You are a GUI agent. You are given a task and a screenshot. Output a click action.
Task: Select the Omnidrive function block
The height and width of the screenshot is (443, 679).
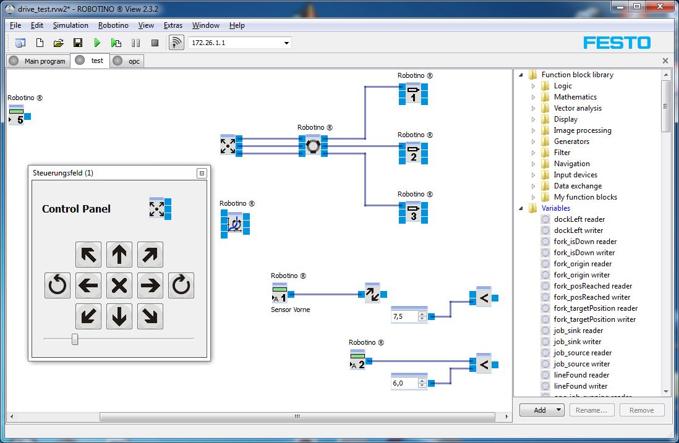(x=313, y=146)
